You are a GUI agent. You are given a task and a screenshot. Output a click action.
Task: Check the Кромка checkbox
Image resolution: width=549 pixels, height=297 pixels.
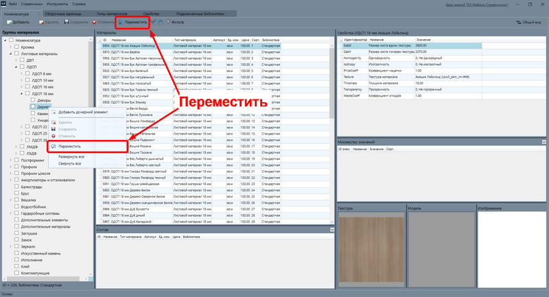16,47
